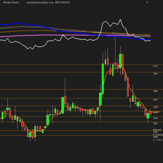Click the 'munafasutra.tbrjar.com' source text

coord(40,3)
